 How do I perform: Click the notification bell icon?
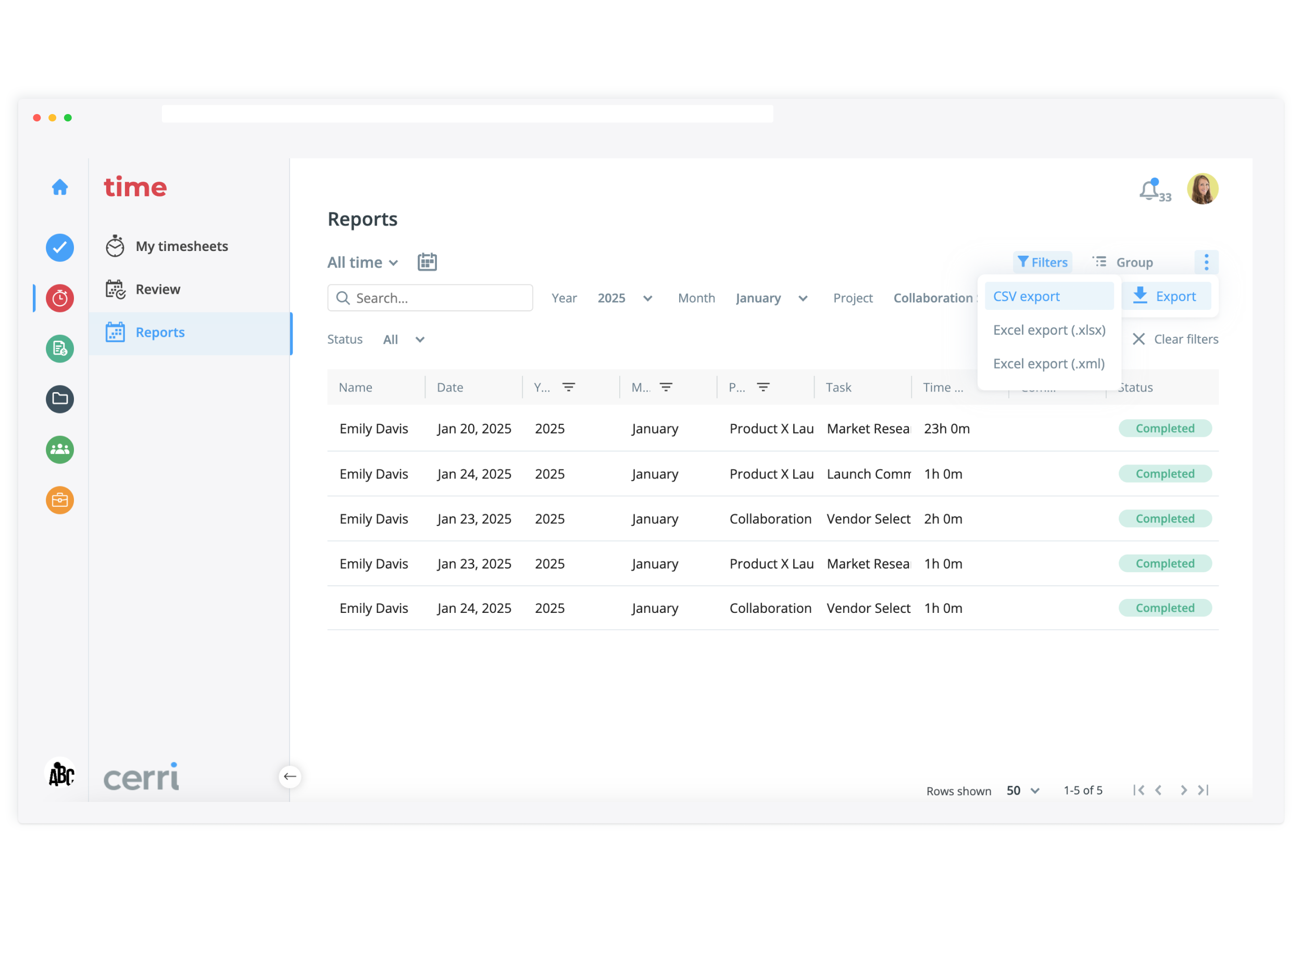[1149, 190]
